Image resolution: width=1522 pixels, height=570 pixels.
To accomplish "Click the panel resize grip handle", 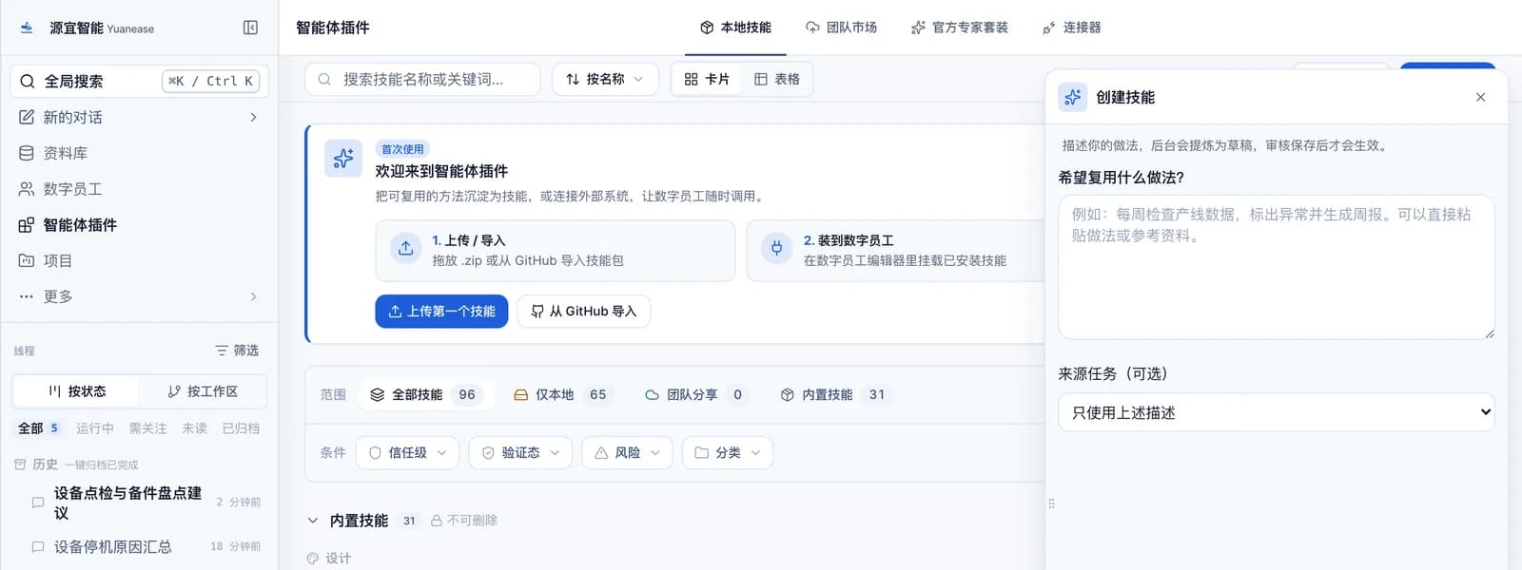I will 1051,503.
